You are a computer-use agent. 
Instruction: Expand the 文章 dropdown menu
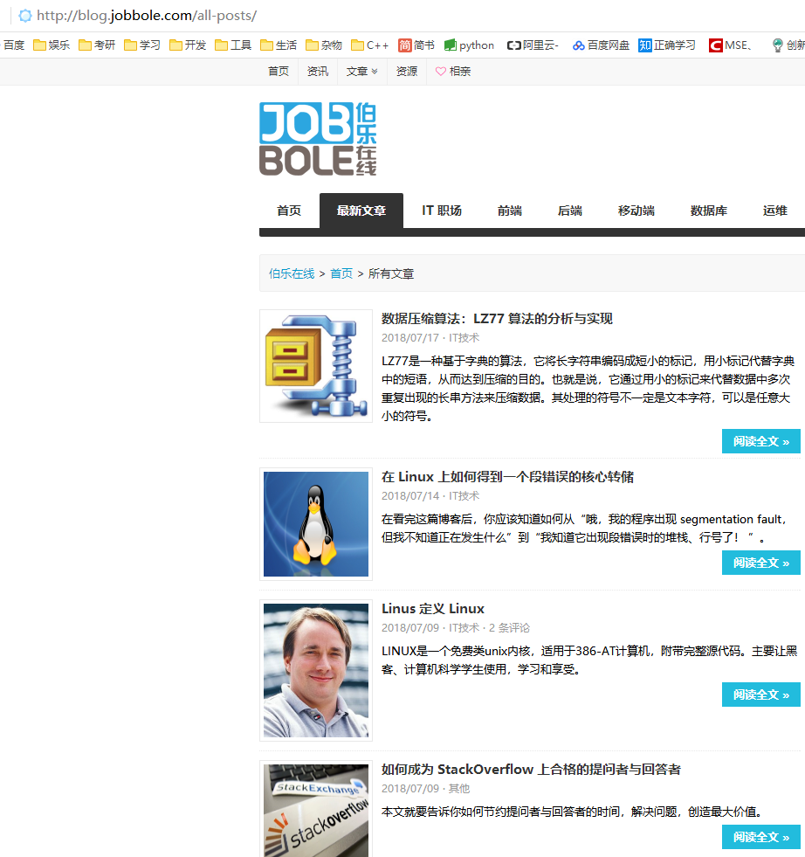click(x=361, y=71)
